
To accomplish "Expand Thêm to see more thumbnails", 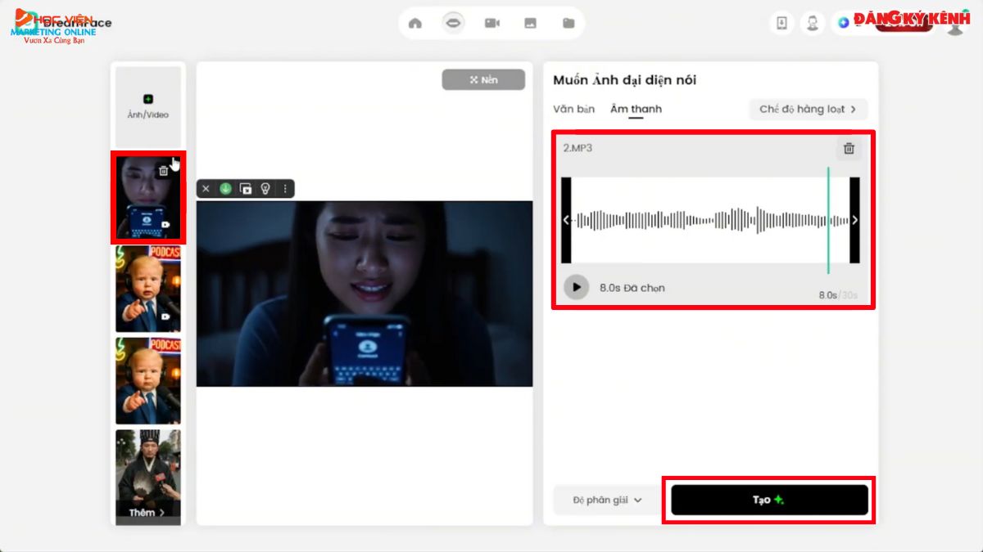I will [147, 513].
